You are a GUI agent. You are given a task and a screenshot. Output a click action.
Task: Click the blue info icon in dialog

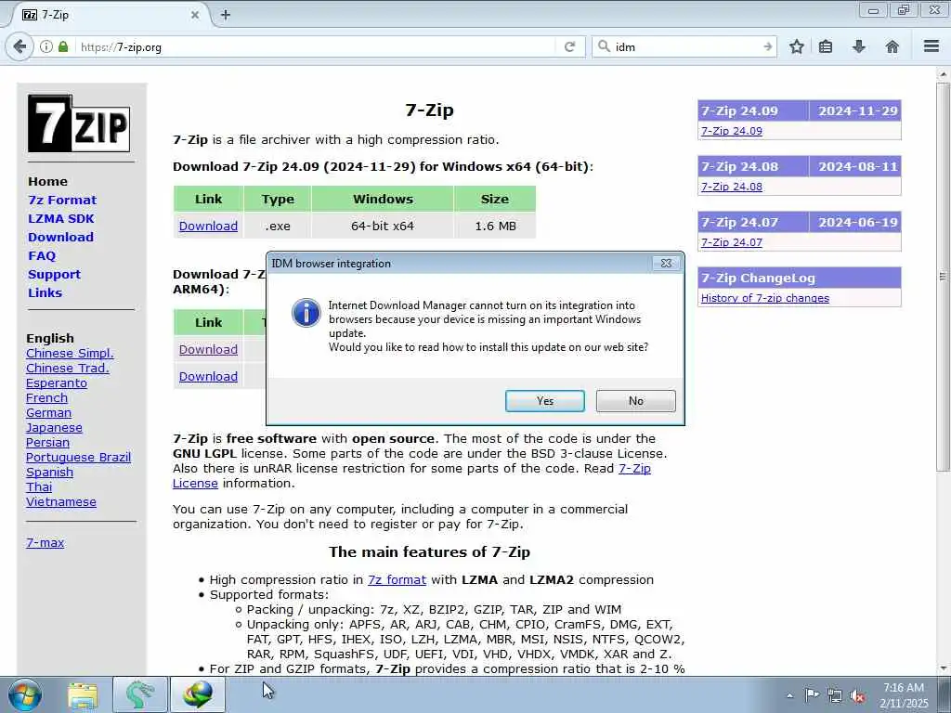(x=306, y=313)
